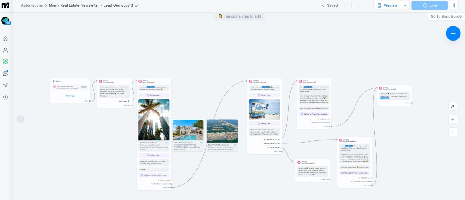Open the dropdown next to Preview
The image size is (465, 200).
click(405, 5)
